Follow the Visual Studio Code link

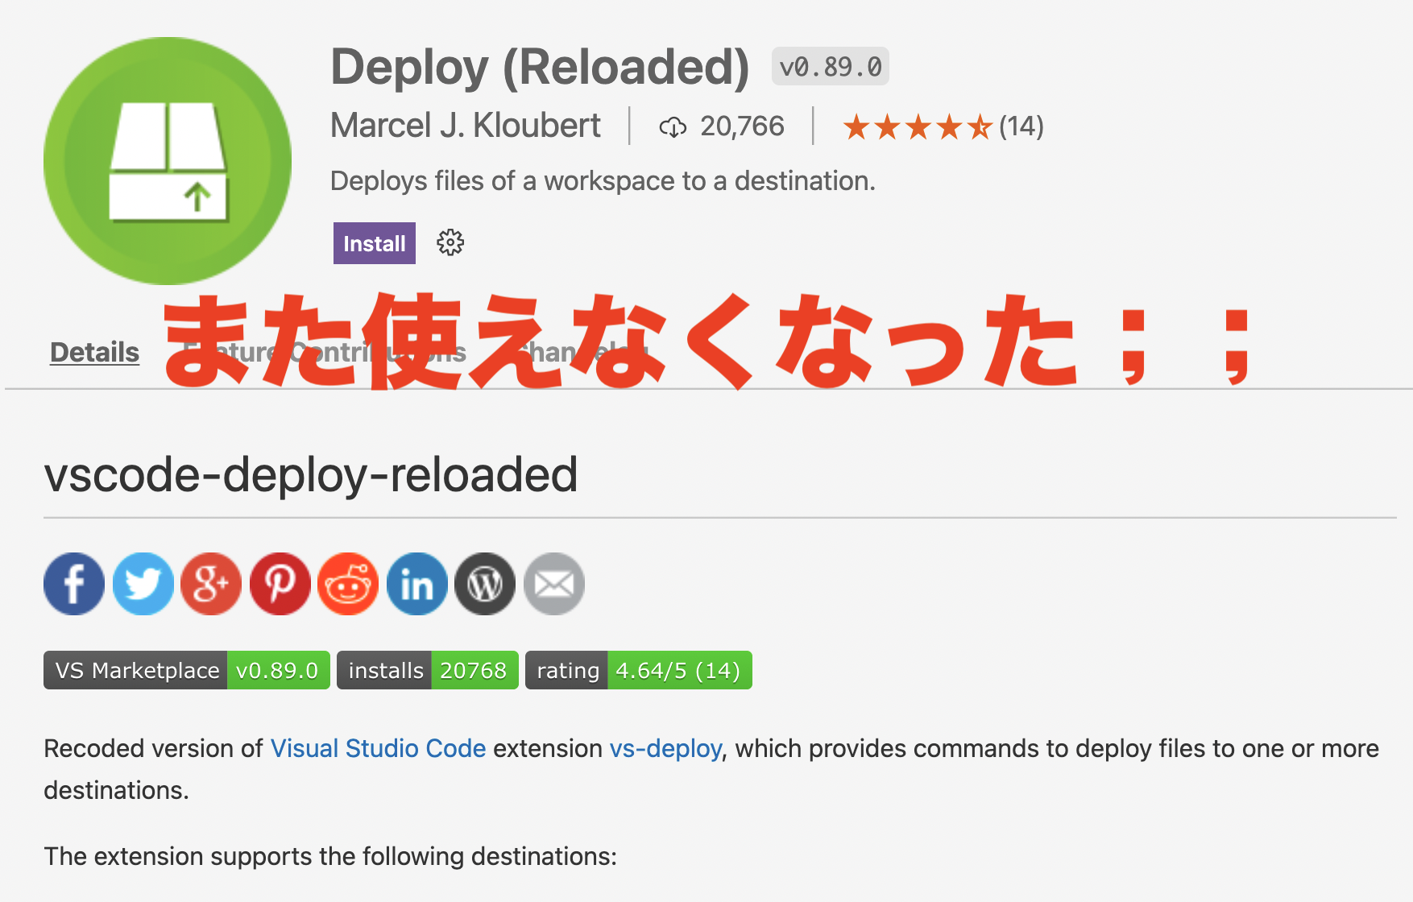[378, 748]
